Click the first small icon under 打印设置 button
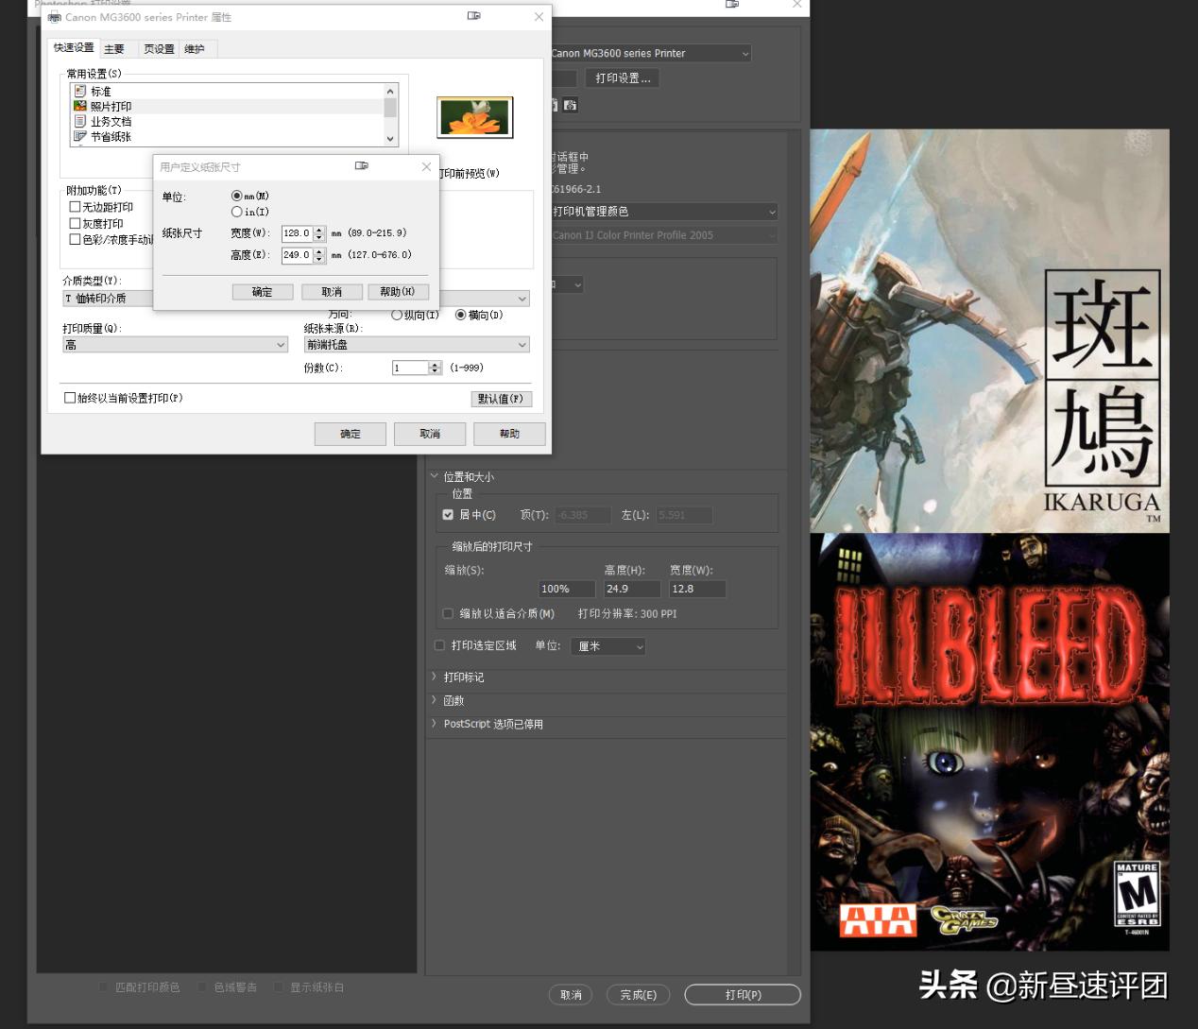 coord(553,105)
